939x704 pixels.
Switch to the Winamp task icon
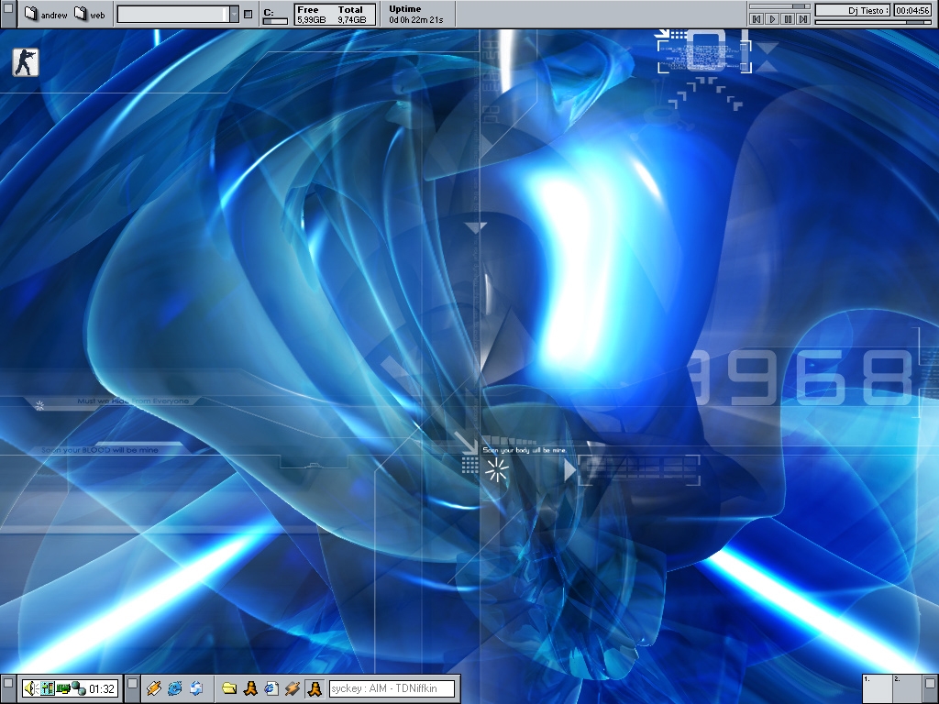tap(293, 688)
